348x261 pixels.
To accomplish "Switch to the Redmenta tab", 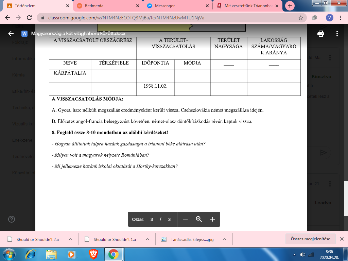I will click(105, 6).
